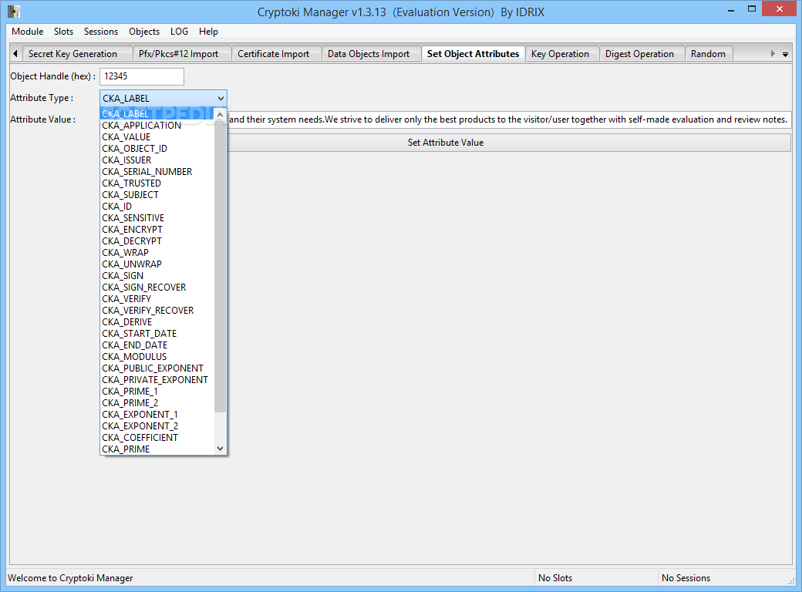Select CKA_OBJECT_ID in the list

click(x=157, y=149)
